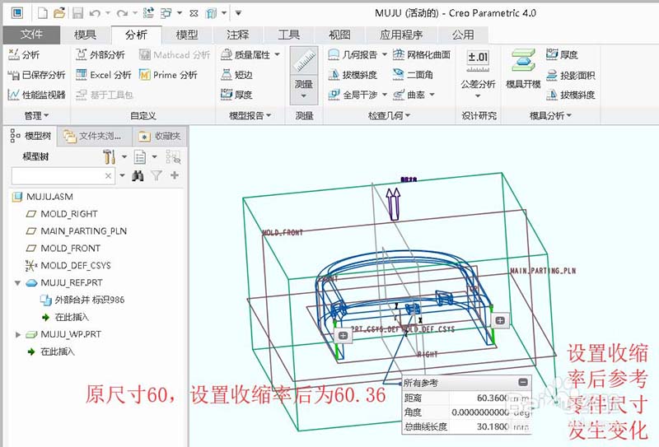Select MAIN_PARTING_PLN datum plane in tree
The width and height of the screenshot is (659, 447).
(x=77, y=231)
